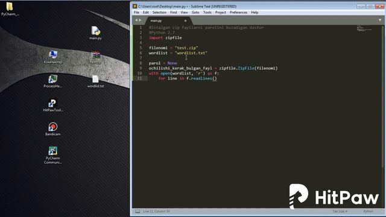Image resolution: width=386 pixels, height=217 pixels.
Task: Click the code minimap preview
Action: [x=364, y=28]
